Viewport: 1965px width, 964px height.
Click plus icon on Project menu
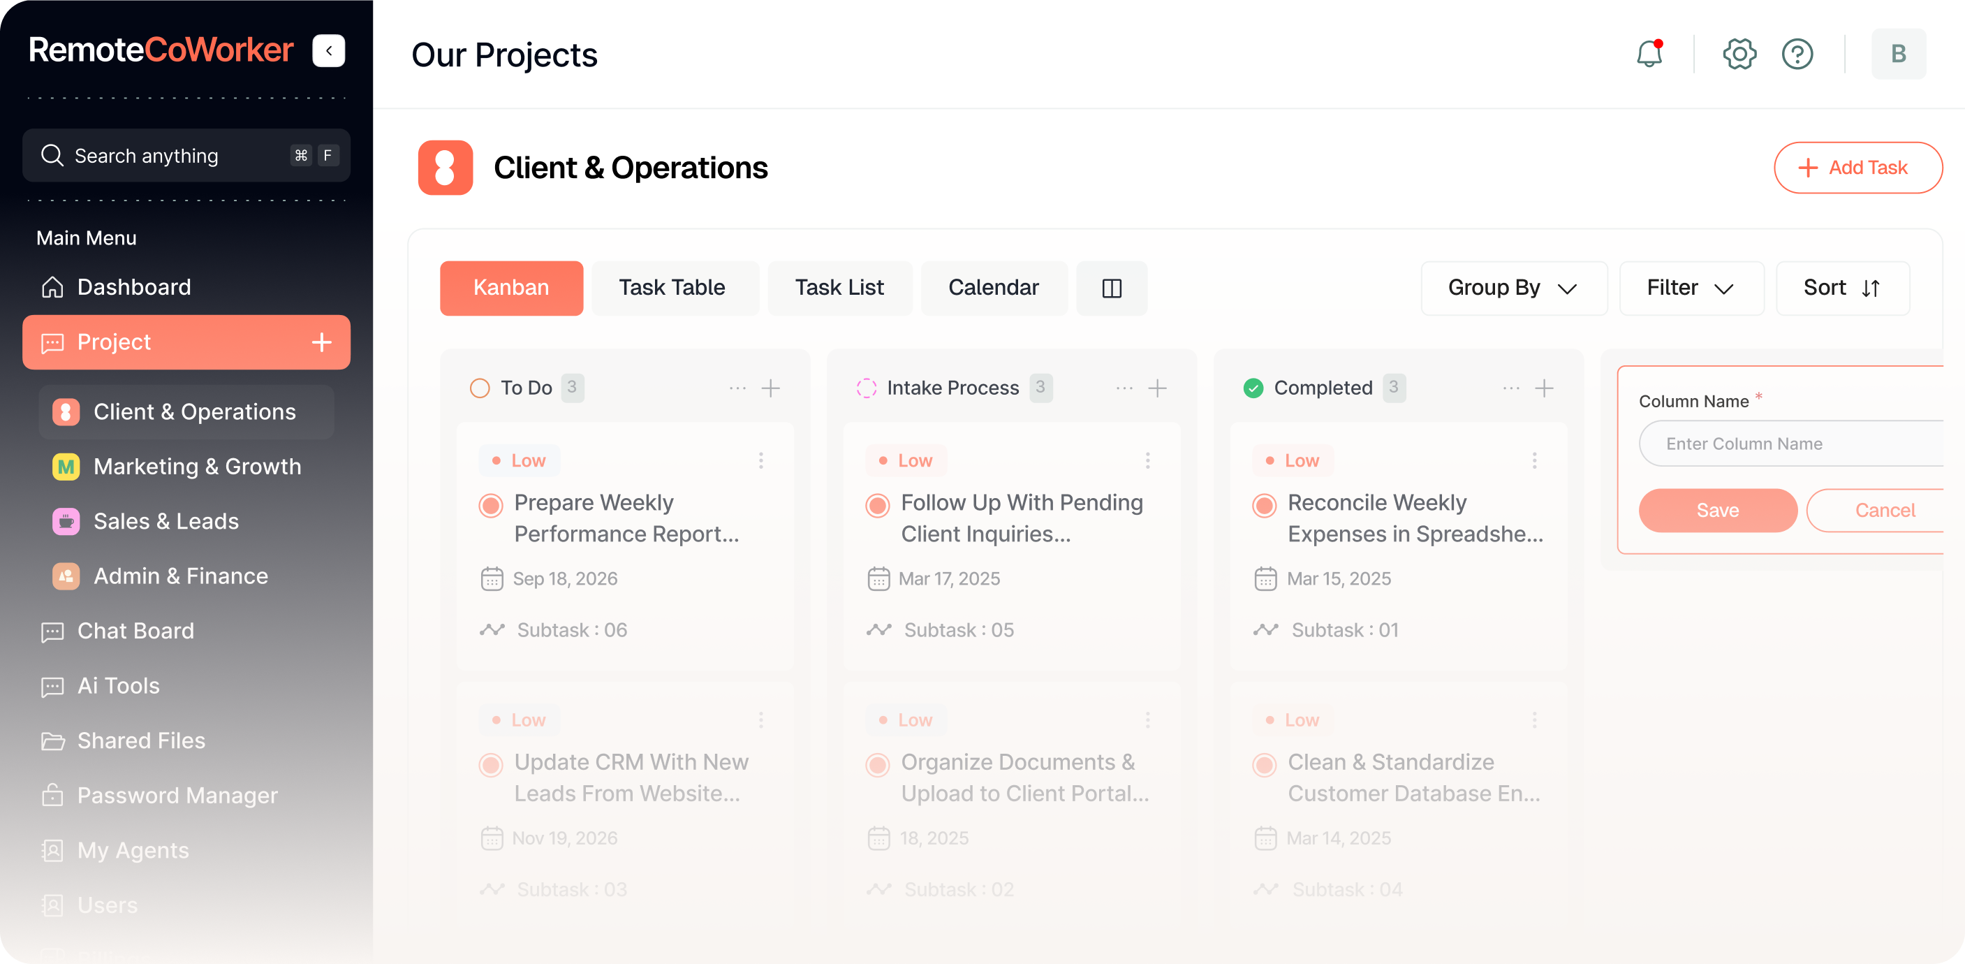321,342
